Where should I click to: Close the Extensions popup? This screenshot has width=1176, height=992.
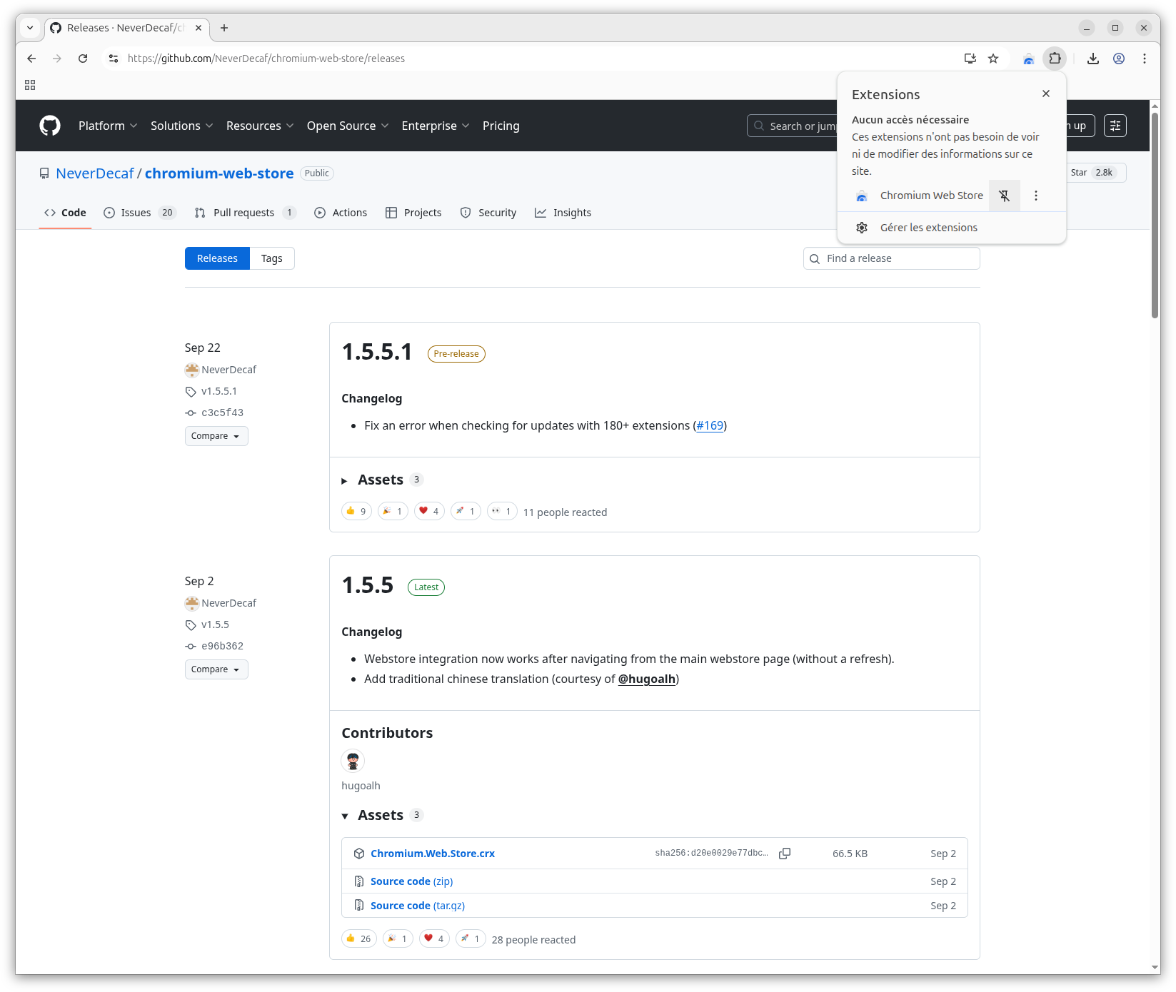[1045, 93]
